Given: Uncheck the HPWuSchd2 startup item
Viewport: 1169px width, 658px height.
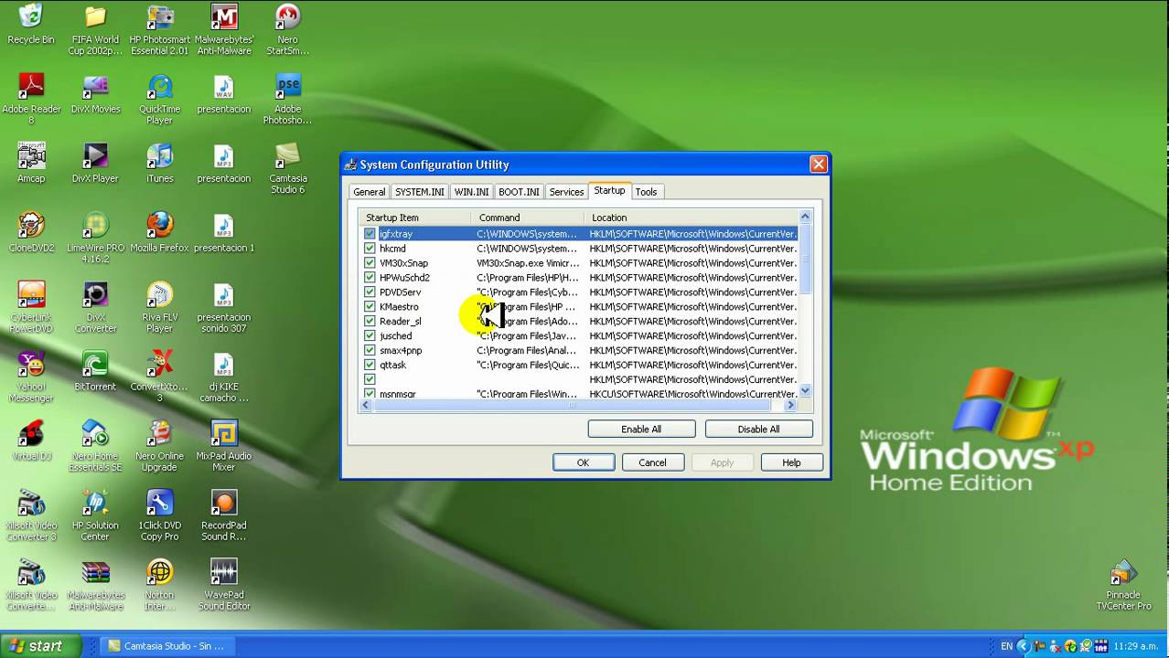Looking at the screenshot, I should [x=370, y=278].
